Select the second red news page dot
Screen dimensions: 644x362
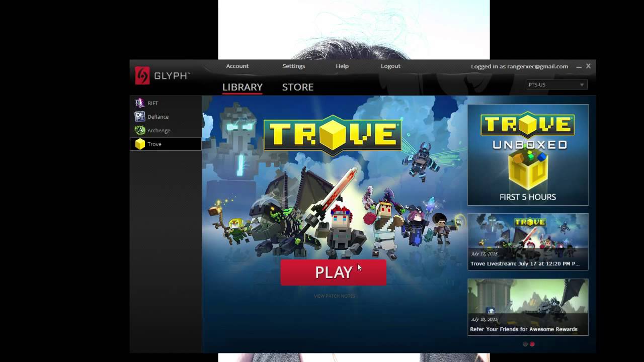click(532, 344)
